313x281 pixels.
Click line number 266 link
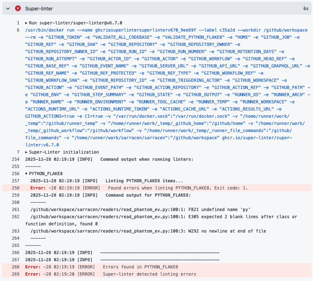click(15, 253)
